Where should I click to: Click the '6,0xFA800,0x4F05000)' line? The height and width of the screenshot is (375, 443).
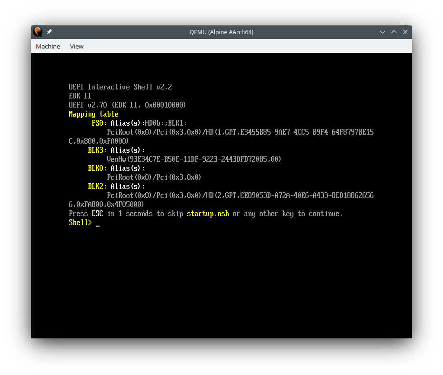click(106, 205)
